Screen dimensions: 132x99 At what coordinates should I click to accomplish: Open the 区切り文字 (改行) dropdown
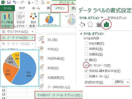[121, 82]
